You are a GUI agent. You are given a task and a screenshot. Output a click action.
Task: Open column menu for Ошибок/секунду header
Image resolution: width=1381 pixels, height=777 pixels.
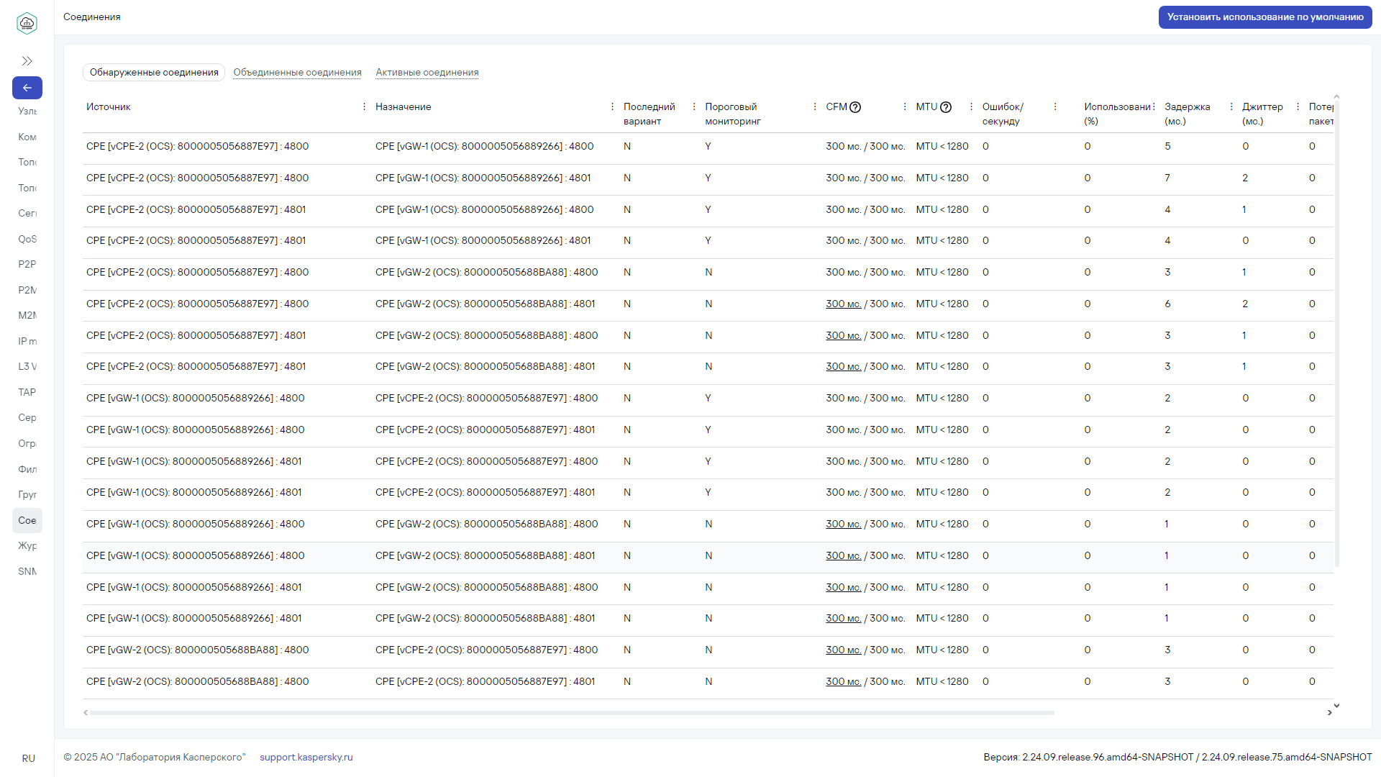pyautogui.click(x=1055, y=106)
